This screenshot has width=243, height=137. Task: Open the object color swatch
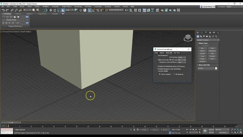click(x=216, y=68)
